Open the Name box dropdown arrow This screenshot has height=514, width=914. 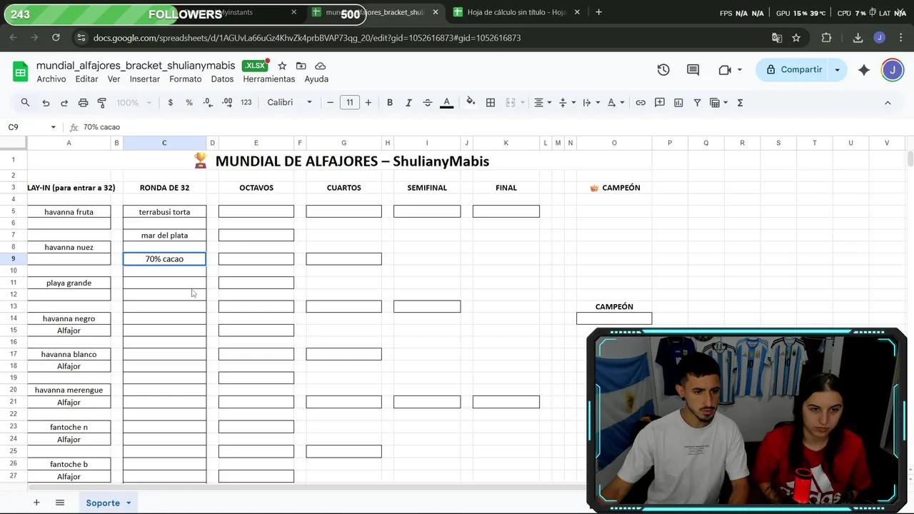53,127
